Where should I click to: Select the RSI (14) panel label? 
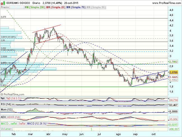pyautogui.click(x=6, y=104)
